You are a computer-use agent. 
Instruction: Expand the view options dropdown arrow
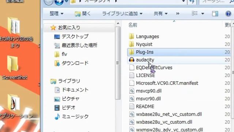(203, 14)
